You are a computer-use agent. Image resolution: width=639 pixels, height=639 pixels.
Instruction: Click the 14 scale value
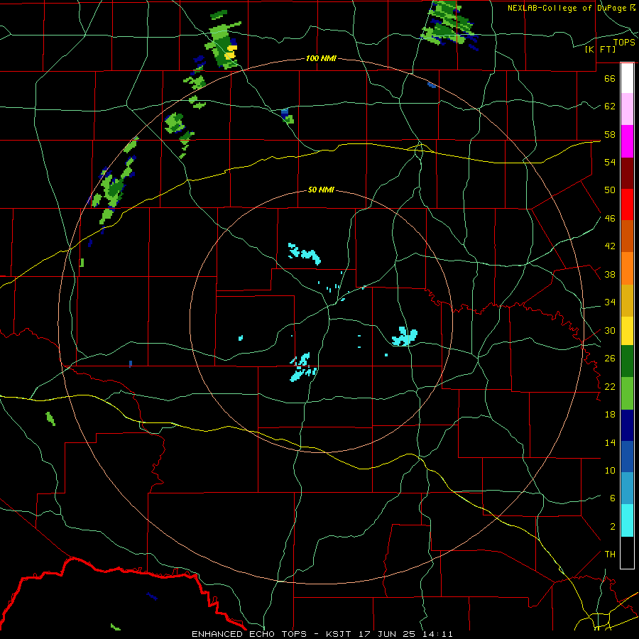click(x=610, y=442)
